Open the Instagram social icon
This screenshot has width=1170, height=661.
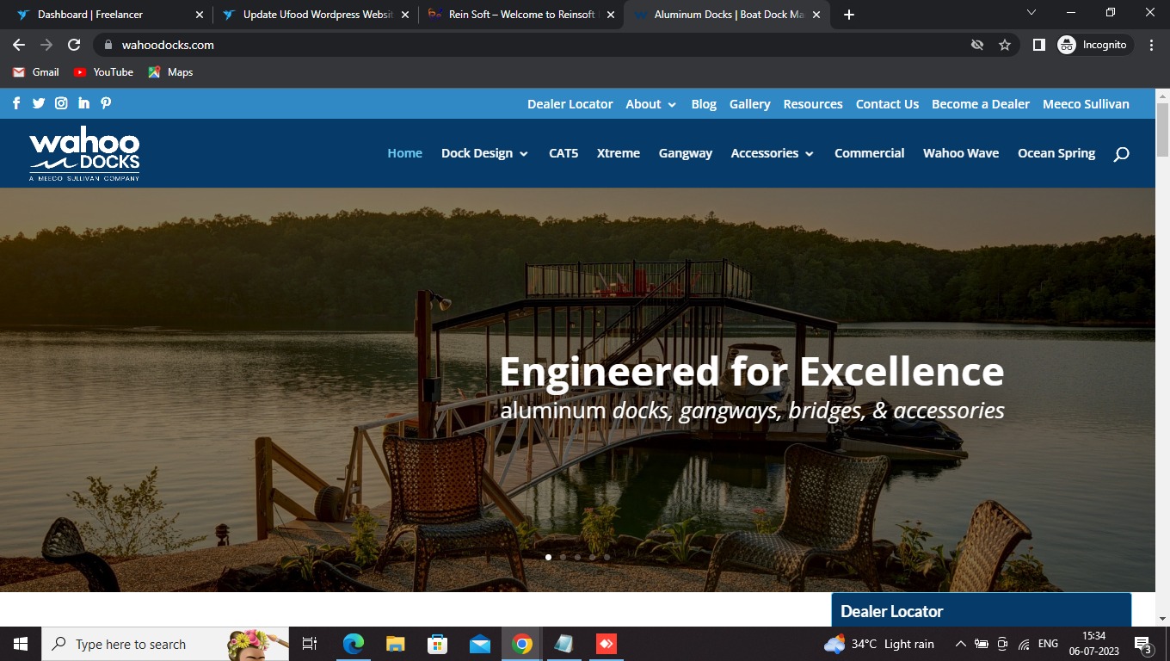coord(61,103)
